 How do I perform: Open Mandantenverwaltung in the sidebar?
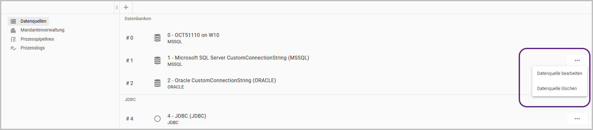[43, 30]
